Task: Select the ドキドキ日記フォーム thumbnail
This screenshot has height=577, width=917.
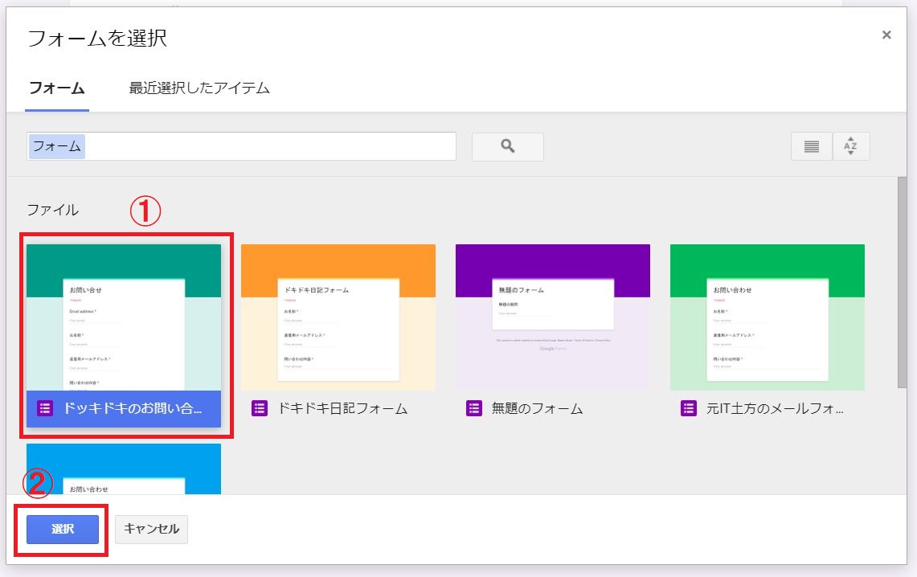Action: click(338, 316)
